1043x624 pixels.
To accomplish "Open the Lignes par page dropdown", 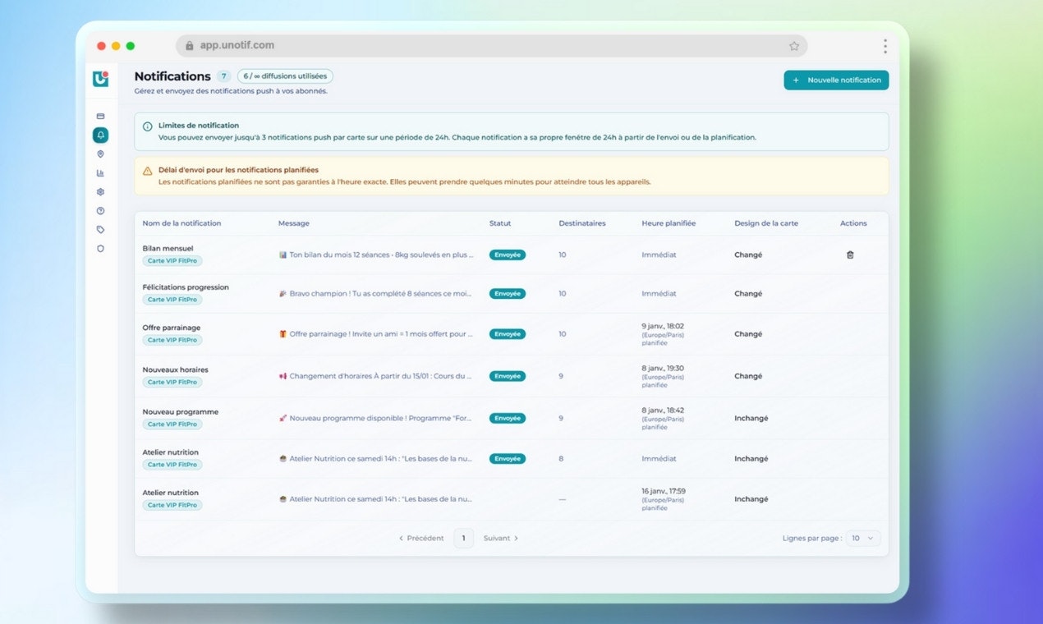I will [x=862, y=538].
